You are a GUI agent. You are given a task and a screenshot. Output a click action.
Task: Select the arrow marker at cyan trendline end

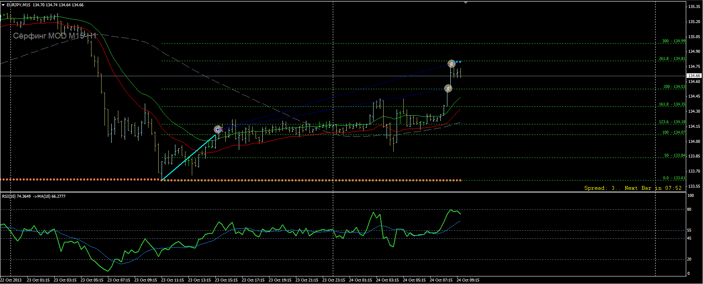217,129
